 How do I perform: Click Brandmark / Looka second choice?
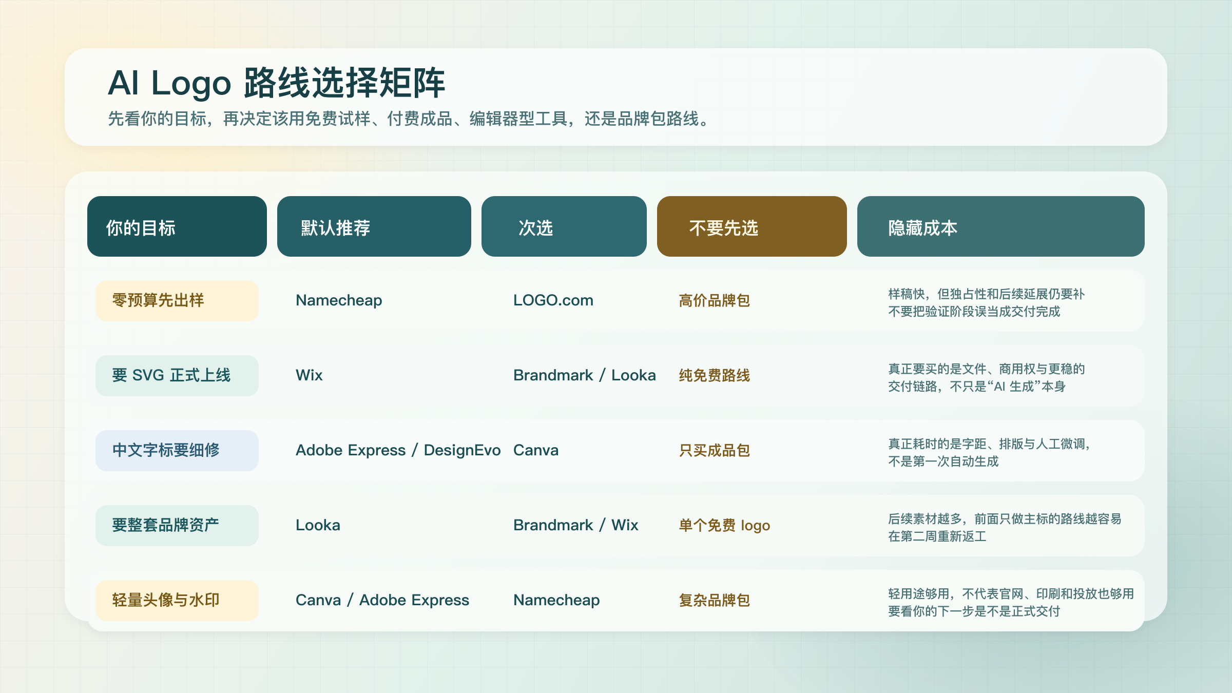point(584,375)
